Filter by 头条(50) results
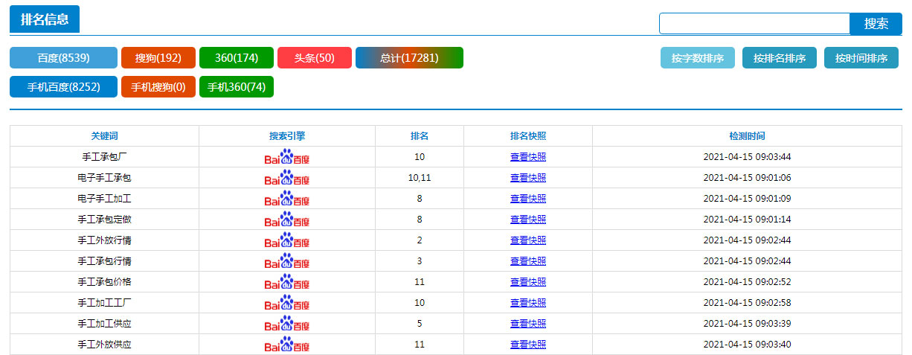 pyautogui.click(x=315, y=58)
